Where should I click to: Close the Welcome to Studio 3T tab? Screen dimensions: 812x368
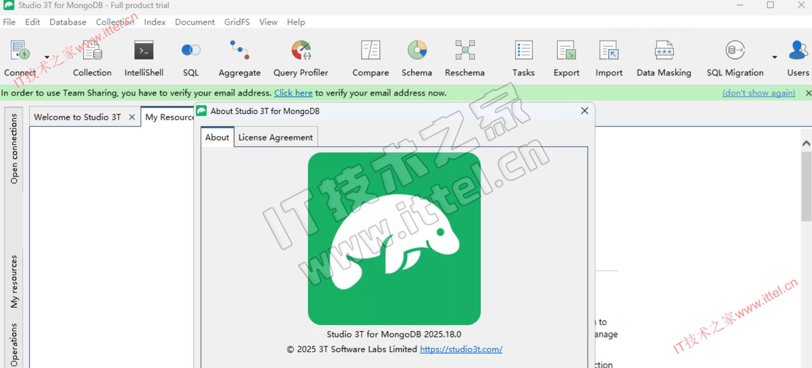coord(132,117)
